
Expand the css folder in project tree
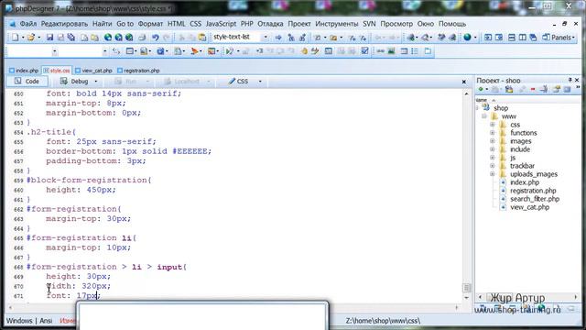pos(493,125)
